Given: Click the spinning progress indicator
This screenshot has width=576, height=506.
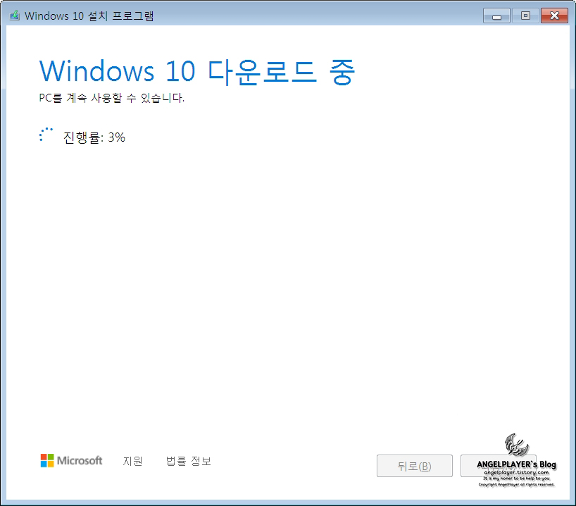Looking at the screenshot, I should 46,135.
